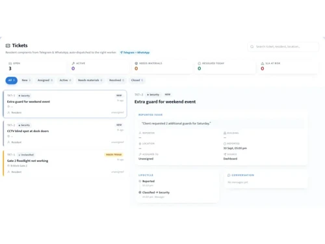
Task: Select the Resolved filter tab
Action: (x=116, y=80)
